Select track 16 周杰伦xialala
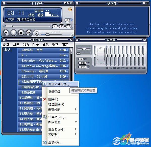This screenshot has height=147, width=151. point(30,130)
